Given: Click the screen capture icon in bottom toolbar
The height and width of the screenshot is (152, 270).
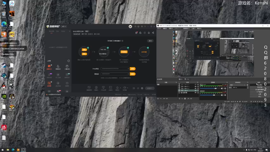Looking at the screenshot, I should 89,88.
